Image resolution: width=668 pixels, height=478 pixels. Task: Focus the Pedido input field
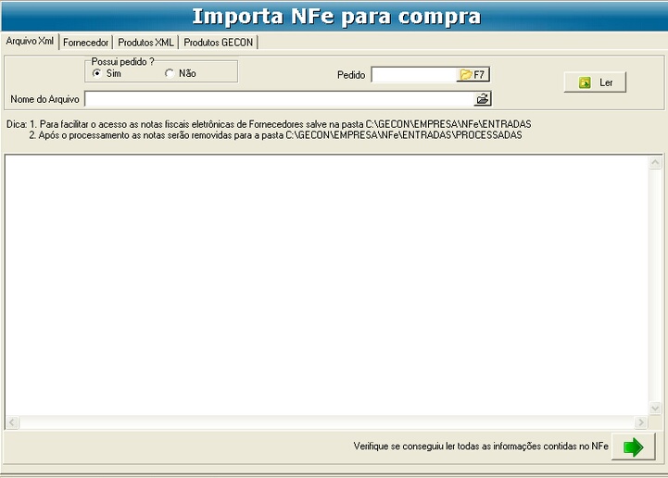(x=413, y=74)
